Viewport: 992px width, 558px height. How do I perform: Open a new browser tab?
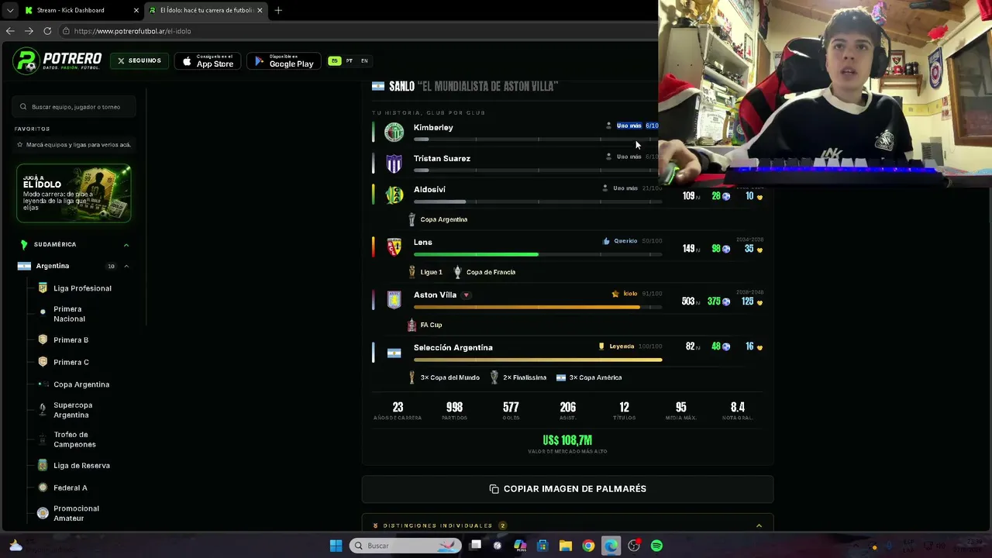coord(278,10)
